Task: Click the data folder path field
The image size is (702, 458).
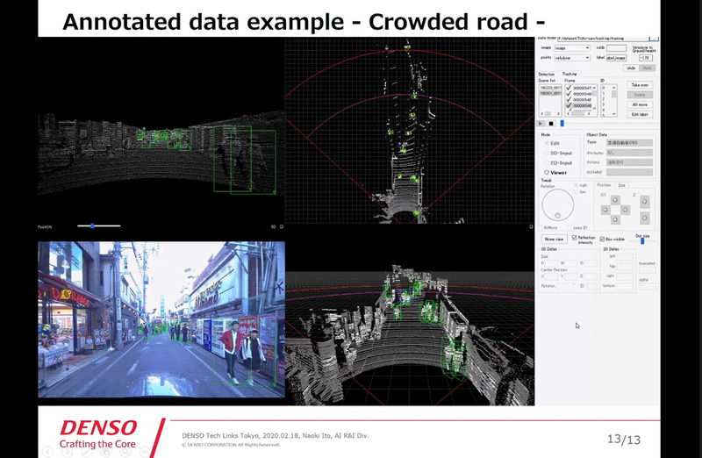Action: coord(603,39)
